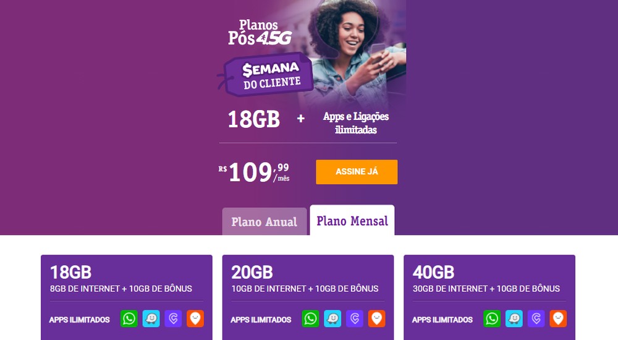This screenshot has height=340, width=618.
Task: Click orange map pin app icon in 40GB plan
Action: tap(558, 319)
